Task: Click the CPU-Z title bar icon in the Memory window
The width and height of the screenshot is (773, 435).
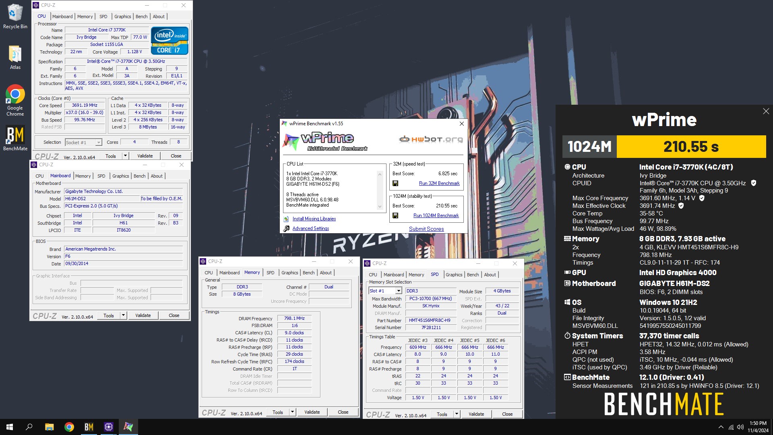Action: [x=203, y=261]
